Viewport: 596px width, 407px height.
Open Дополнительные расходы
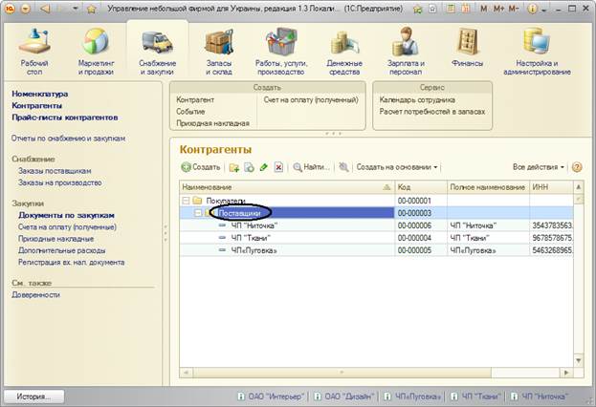click(62, 250)
